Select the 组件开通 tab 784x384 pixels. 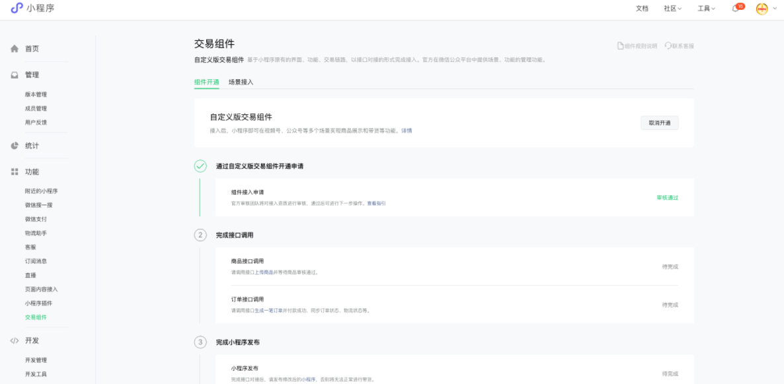(206, 82)
